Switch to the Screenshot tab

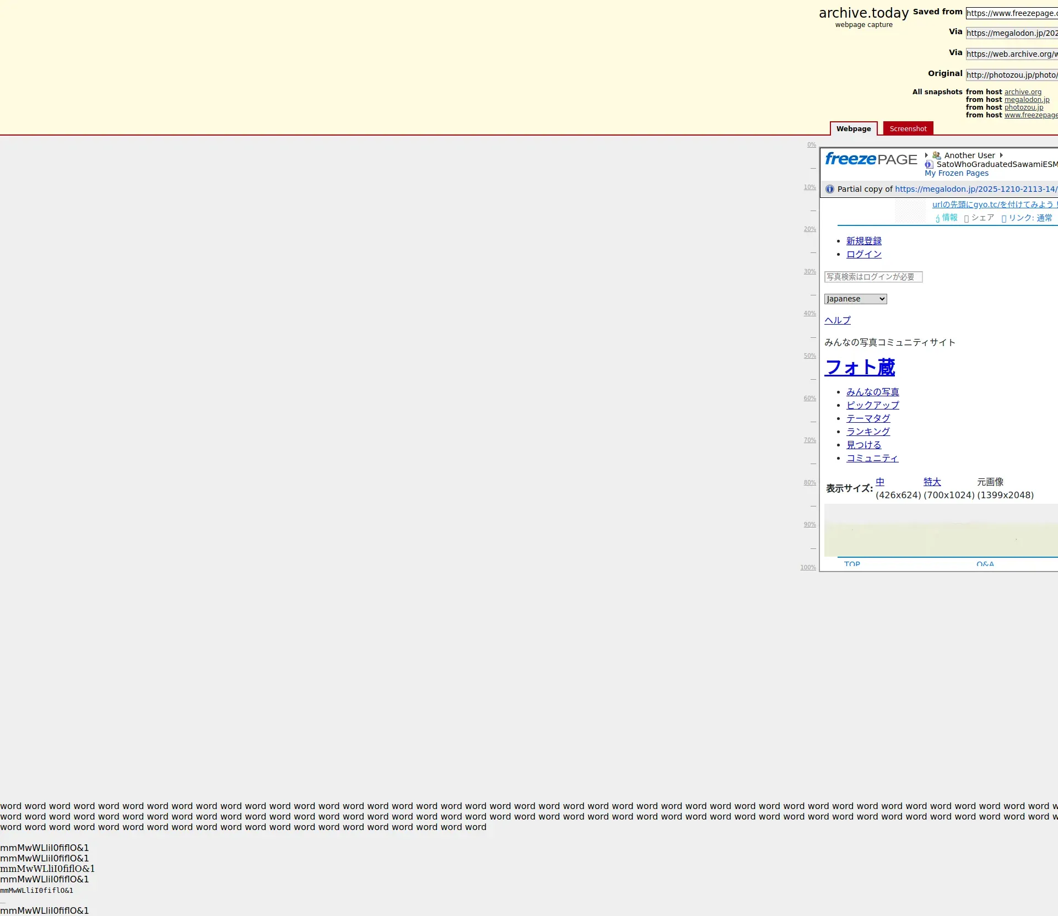click(908, 128)
